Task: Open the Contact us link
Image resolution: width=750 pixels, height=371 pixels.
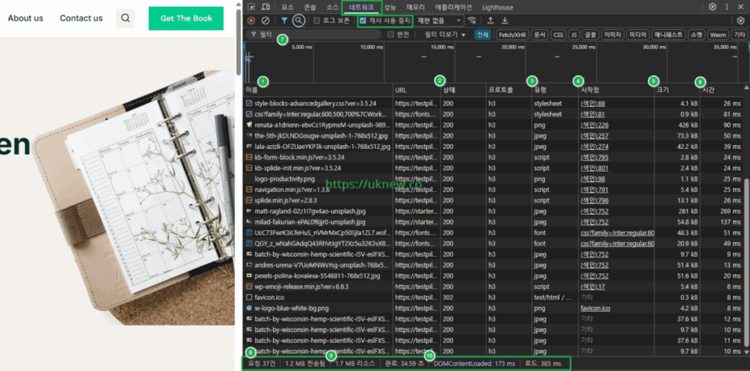Action: coord(81,18)
